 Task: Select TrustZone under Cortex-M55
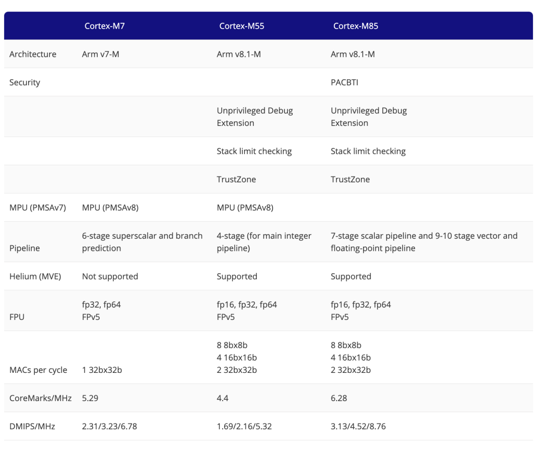236,179
